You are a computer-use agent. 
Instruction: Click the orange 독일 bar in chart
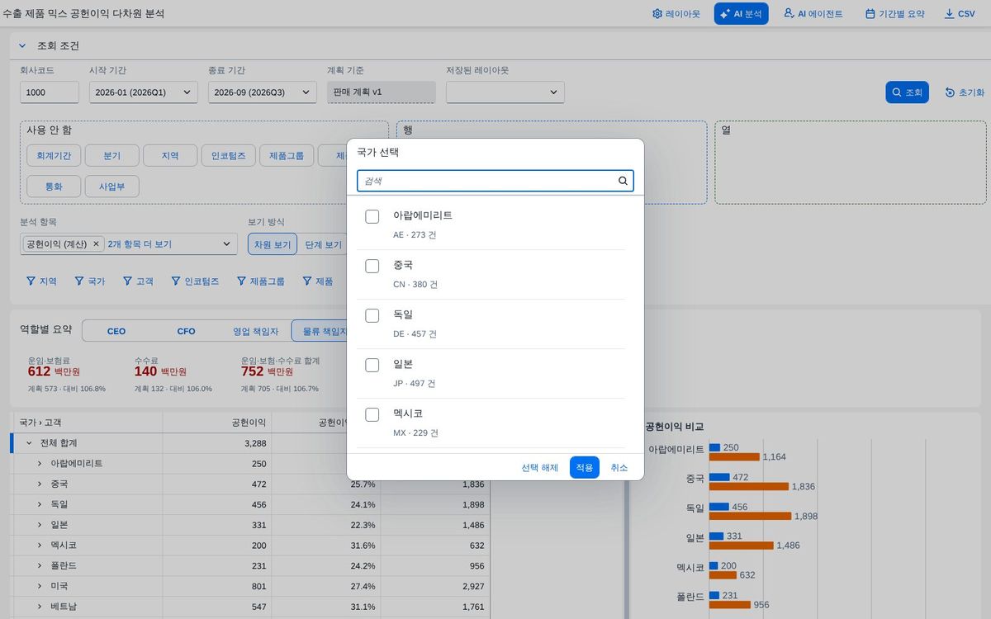click(750, 516)
